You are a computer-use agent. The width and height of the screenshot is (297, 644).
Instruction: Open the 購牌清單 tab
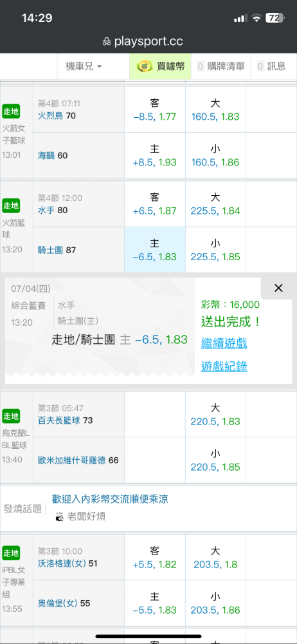221,66
